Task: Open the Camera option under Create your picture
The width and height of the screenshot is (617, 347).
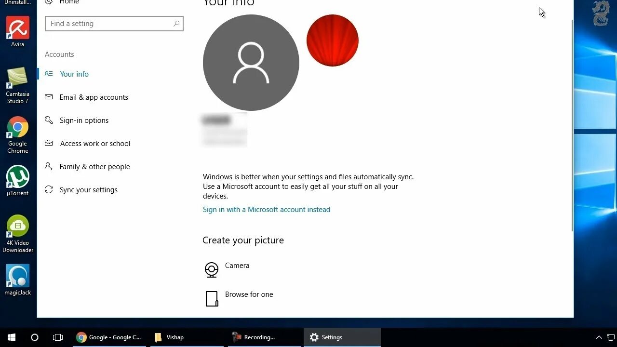Action: tap(212, 270)
